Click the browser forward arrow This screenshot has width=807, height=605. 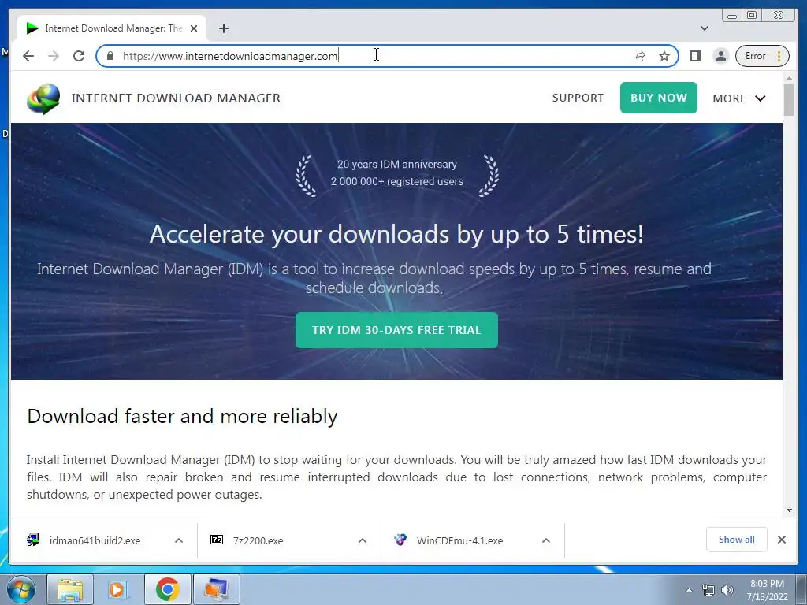tap(54, 56)
